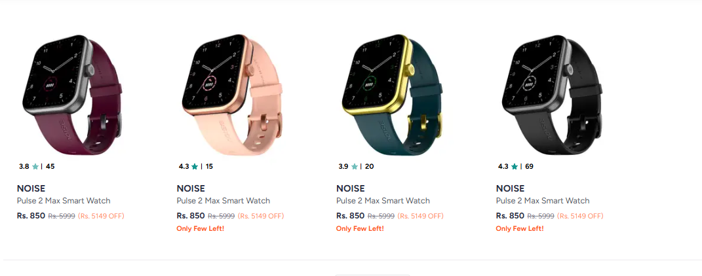Click the 69 reviews count
The image size is (702, 276).
(529, 167)
